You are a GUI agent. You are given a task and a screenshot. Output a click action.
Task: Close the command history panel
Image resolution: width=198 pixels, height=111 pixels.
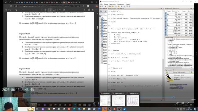tap(193, 37)
